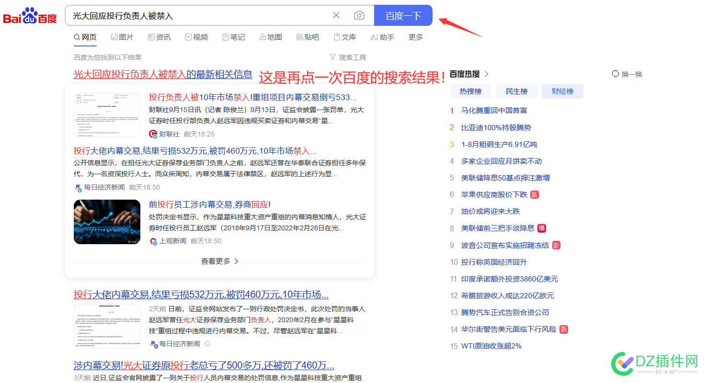Open 涉内幕交易!光大证券原投行老总 result

(x=204, y=365)
